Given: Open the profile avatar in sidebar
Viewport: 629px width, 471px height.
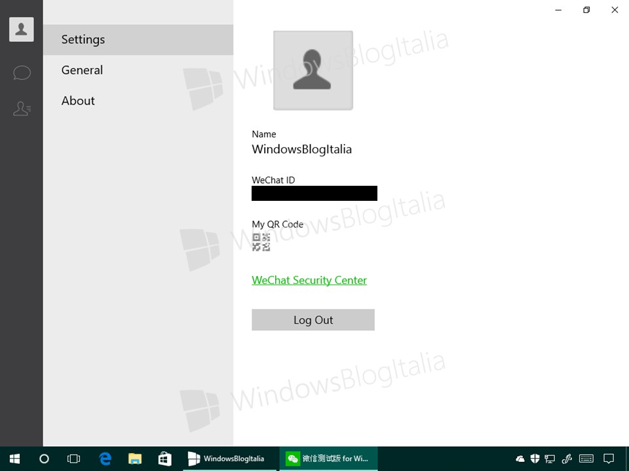Looking at the screenshot, I should [x=21, y=29].
